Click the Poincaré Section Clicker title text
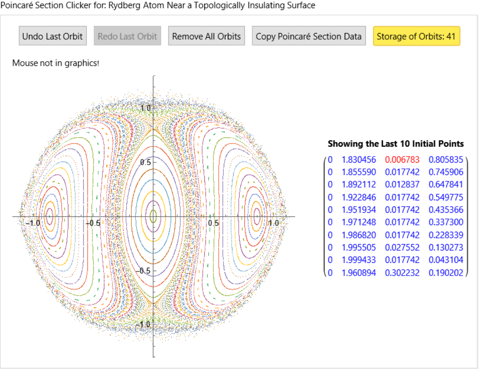479x370 pixels. (x=157, y=5)
